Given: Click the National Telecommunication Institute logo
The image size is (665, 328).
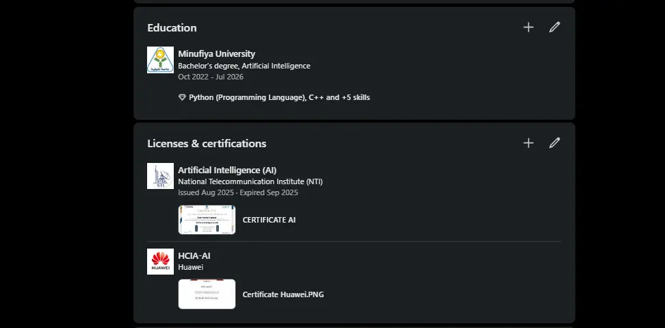Looking at the screenshot, I should [160, 176].
